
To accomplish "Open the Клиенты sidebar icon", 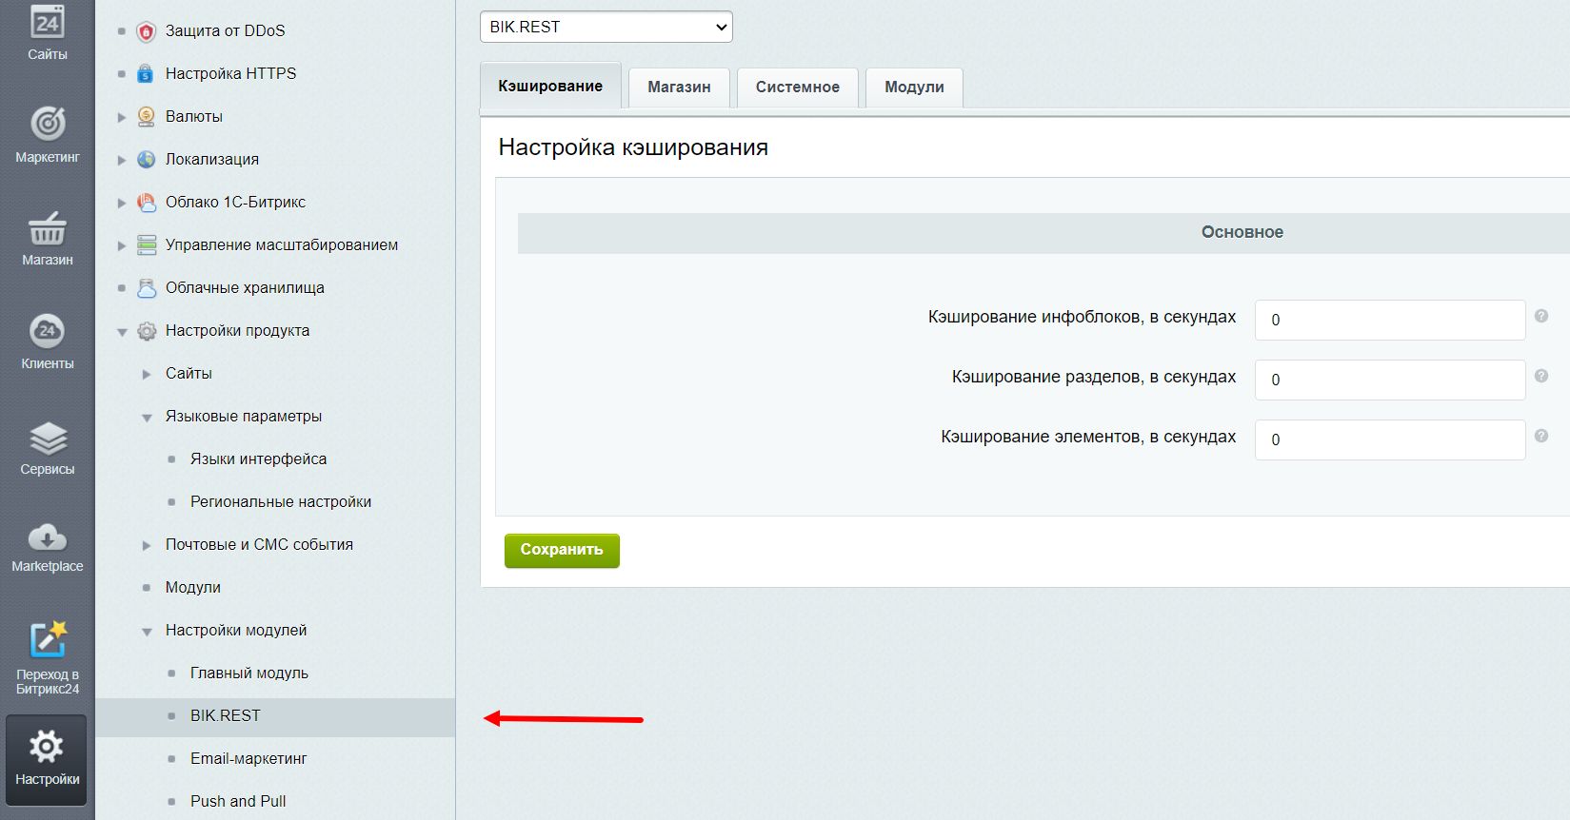I will click(48, 332).
